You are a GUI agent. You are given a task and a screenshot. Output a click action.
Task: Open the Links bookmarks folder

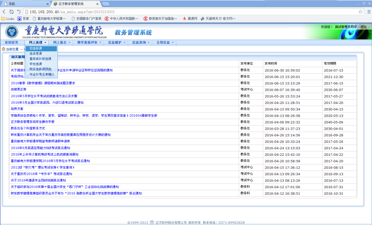(8, 19)
